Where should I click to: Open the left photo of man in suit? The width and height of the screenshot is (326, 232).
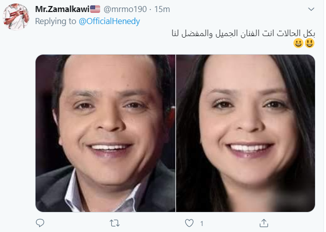click(105, 133)
